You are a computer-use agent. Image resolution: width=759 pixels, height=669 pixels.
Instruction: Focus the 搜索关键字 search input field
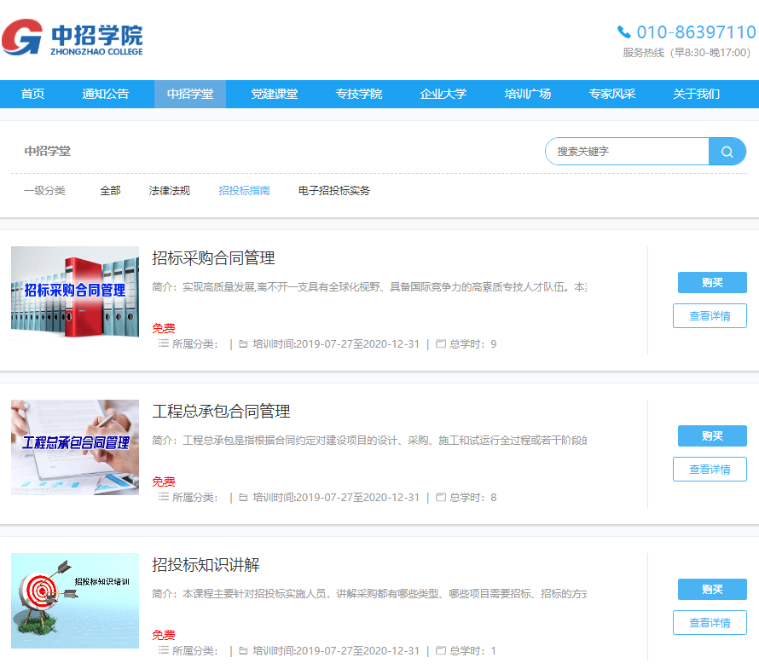[627, 152]
